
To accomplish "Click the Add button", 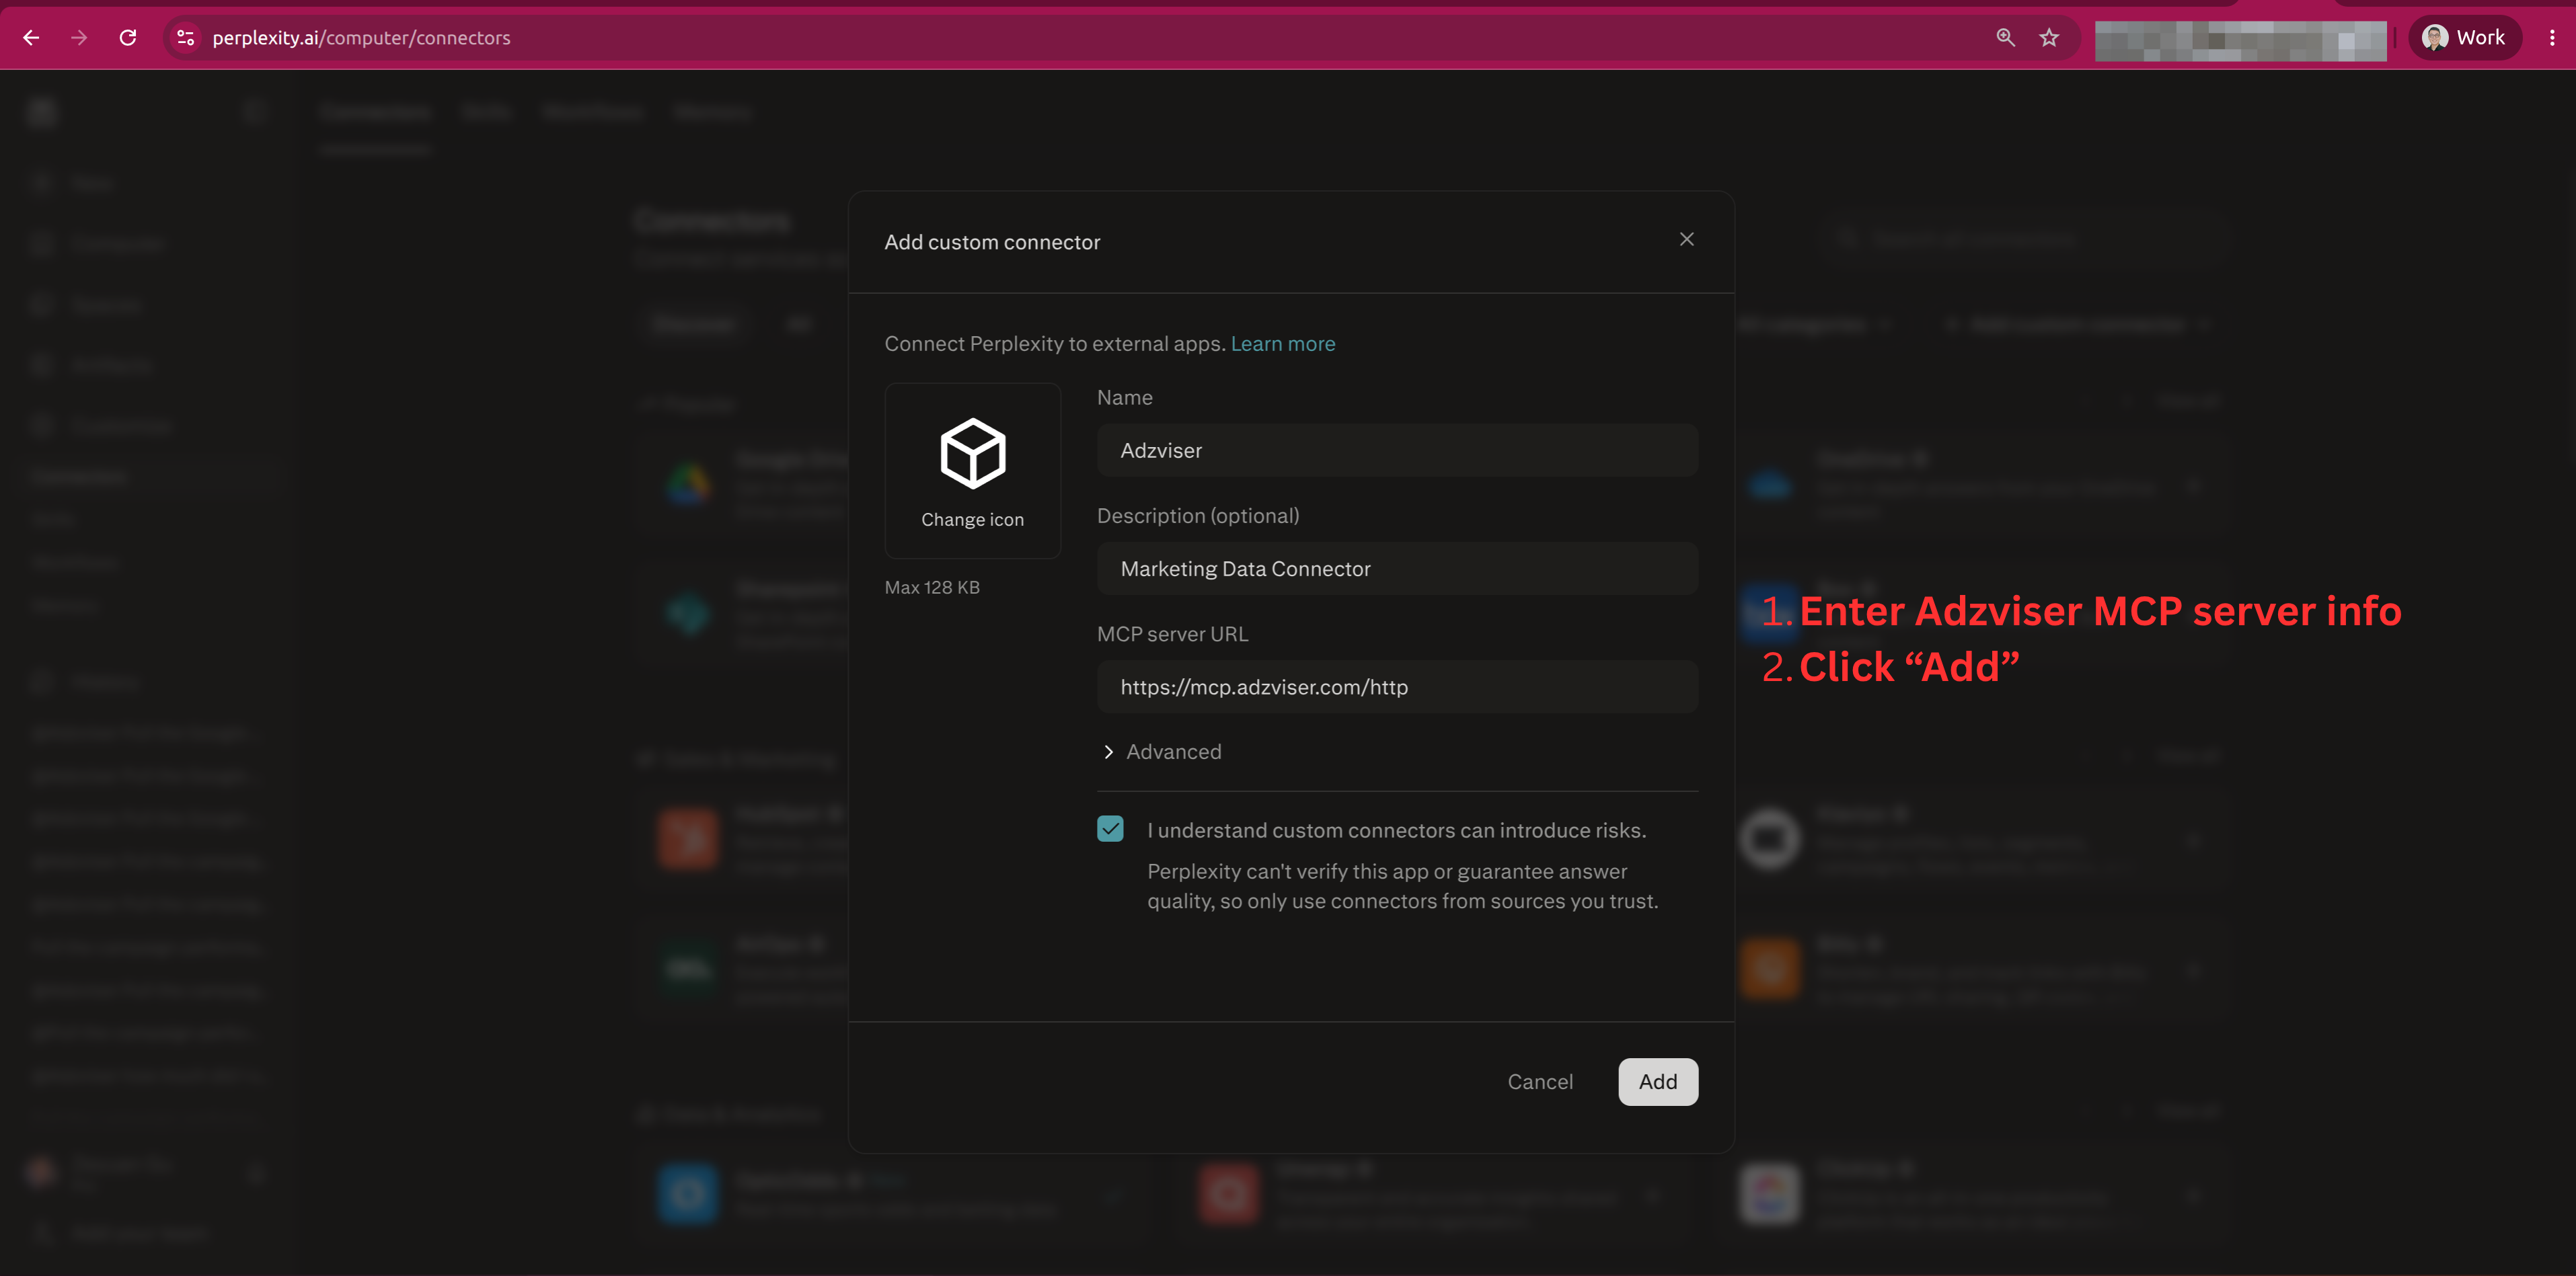I will tap(1658, 1082).
